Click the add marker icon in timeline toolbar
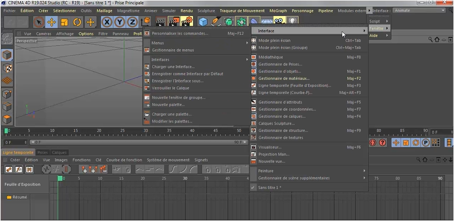 84,169
